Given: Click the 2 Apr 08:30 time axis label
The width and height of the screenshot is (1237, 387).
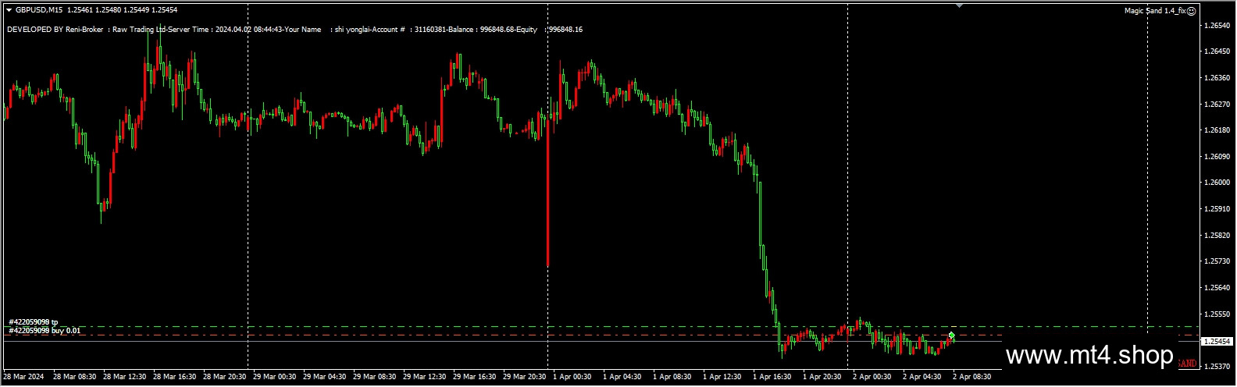Looking at the screenshot, I should click(971, 377).
